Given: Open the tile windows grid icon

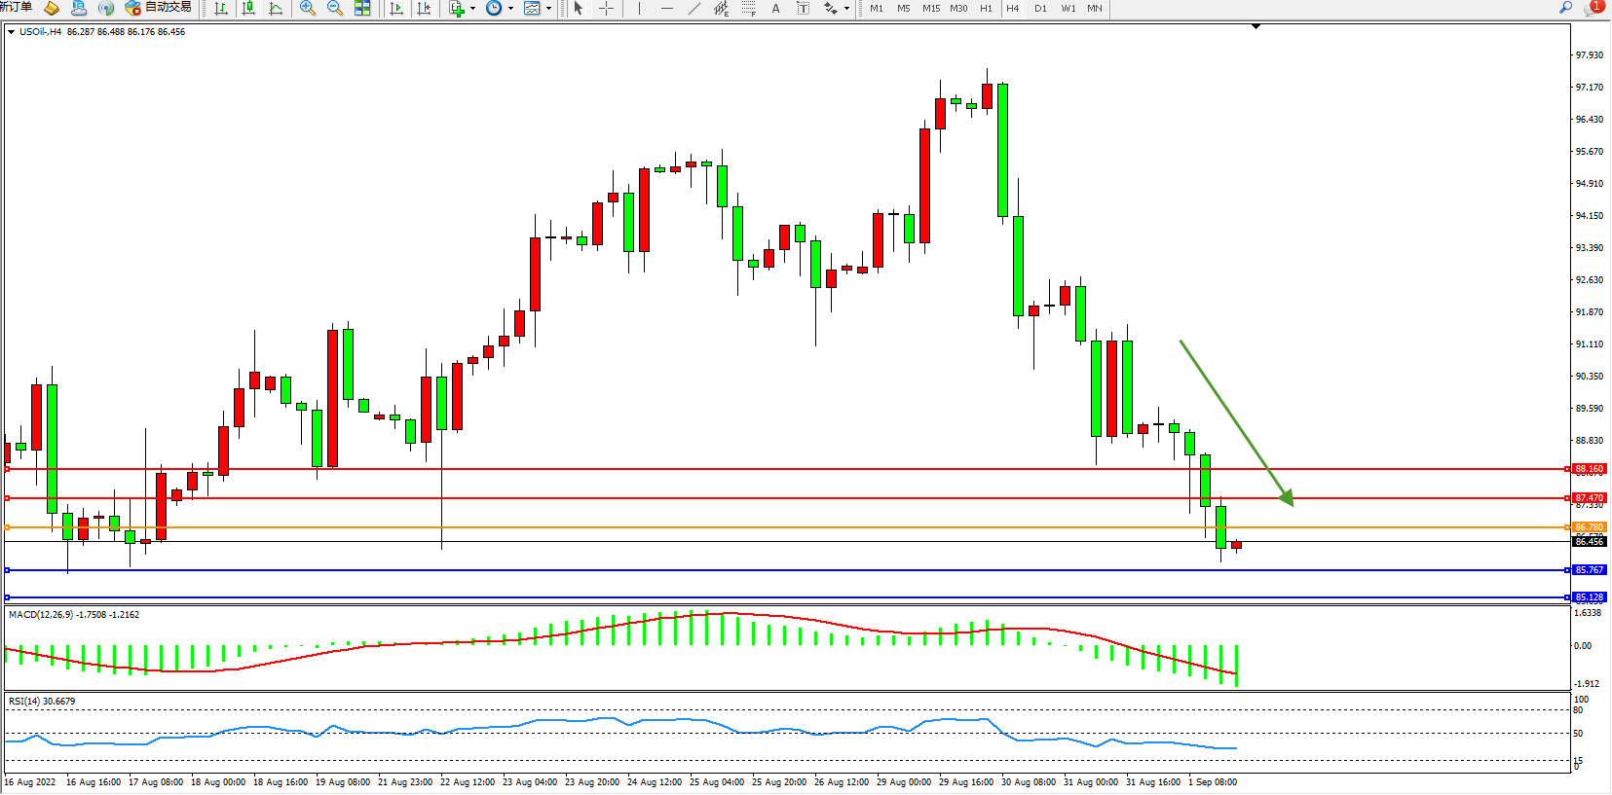Looking at the screenshot, I should click(362, 9).
